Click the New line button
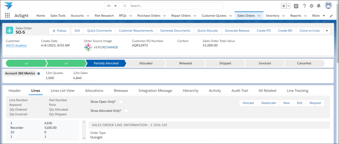 click(x=286, y=103)
